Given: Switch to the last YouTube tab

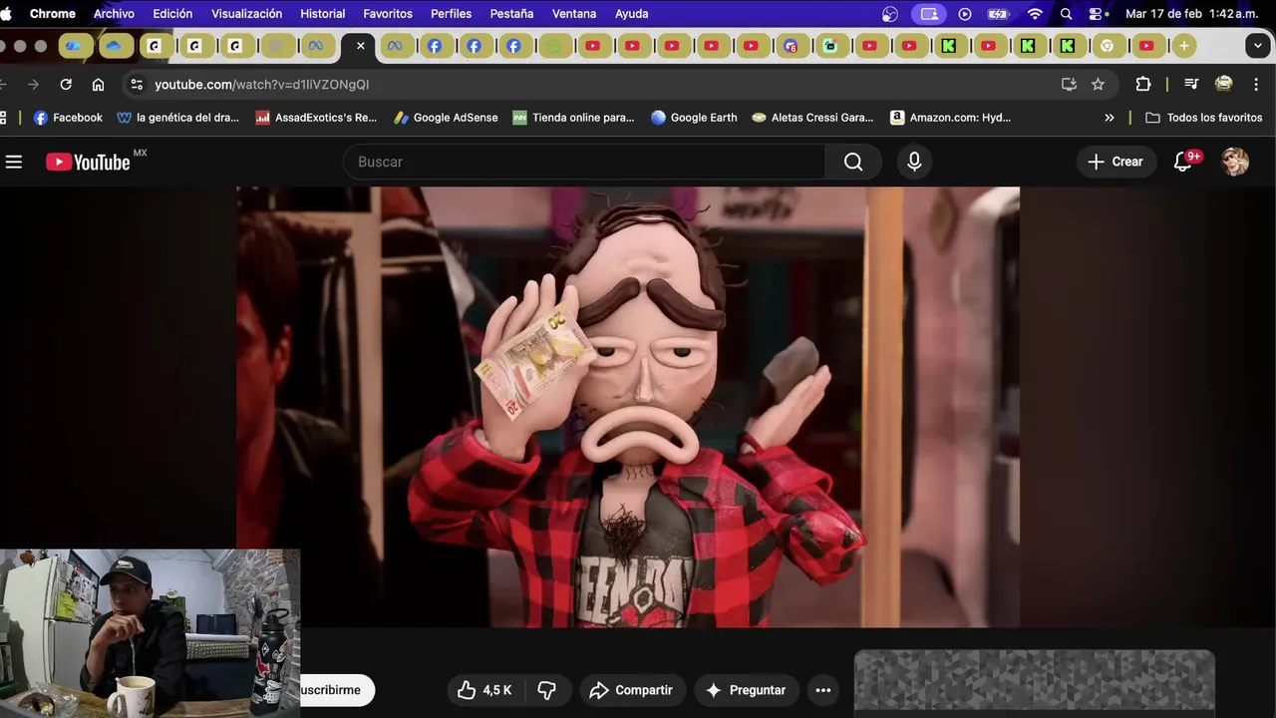Looking at the screenshot, I should pyautogui.click(x=1146, y=46).
